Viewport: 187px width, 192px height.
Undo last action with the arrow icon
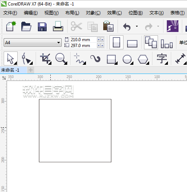coord(127,26)
